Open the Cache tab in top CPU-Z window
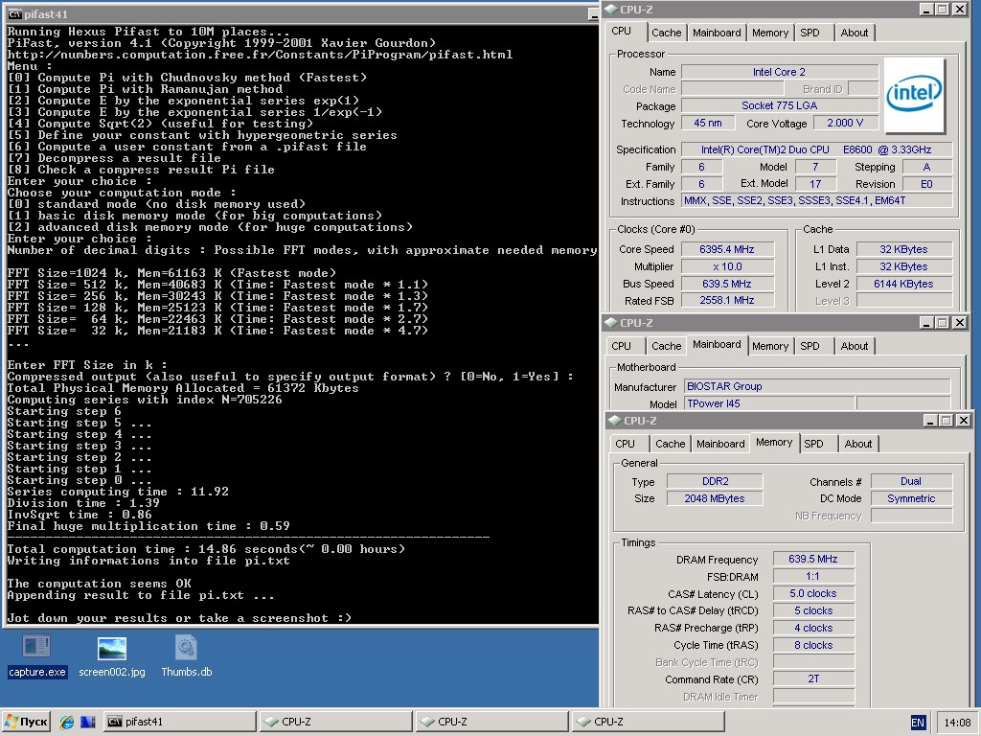Screen dimensions: 981x736 [x=667, y=33]
